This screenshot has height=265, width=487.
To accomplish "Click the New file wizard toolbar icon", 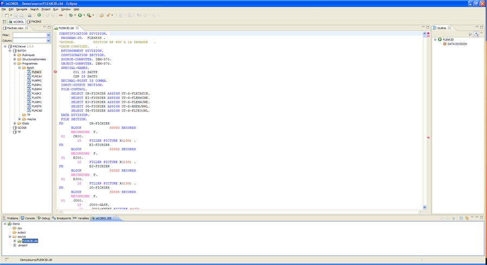I will tap(6, 15).
